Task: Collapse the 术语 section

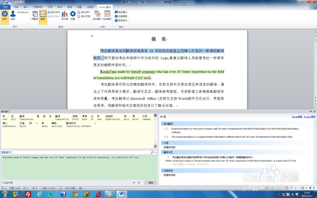Action: click(x=162, y=143)
